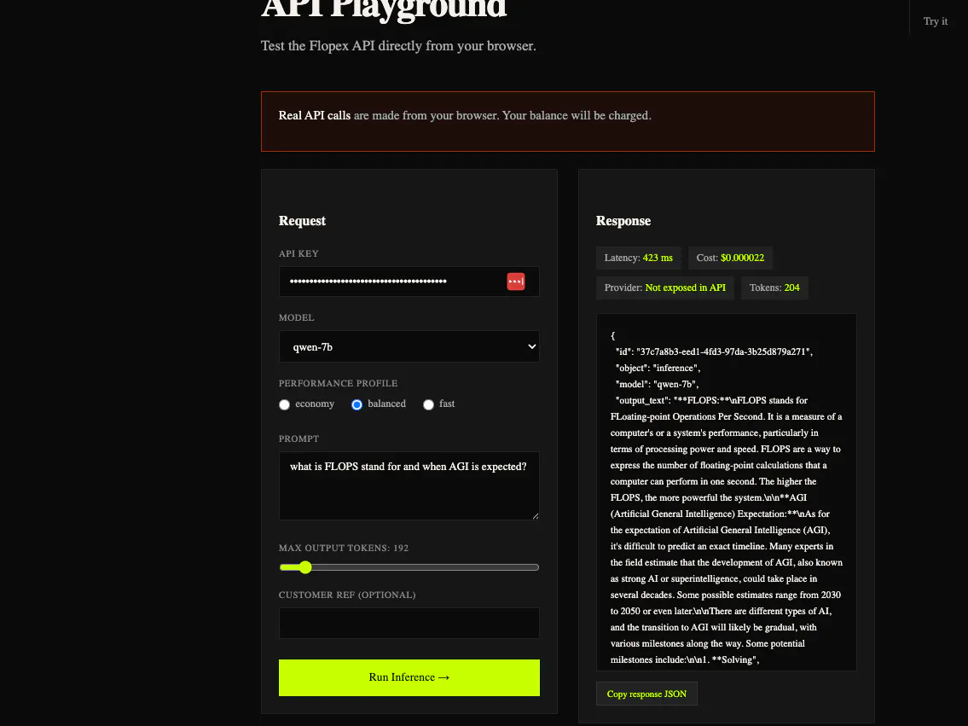The image size is (968, 726).
Task: Open the Try it link
Action: [x=936, y=21]
